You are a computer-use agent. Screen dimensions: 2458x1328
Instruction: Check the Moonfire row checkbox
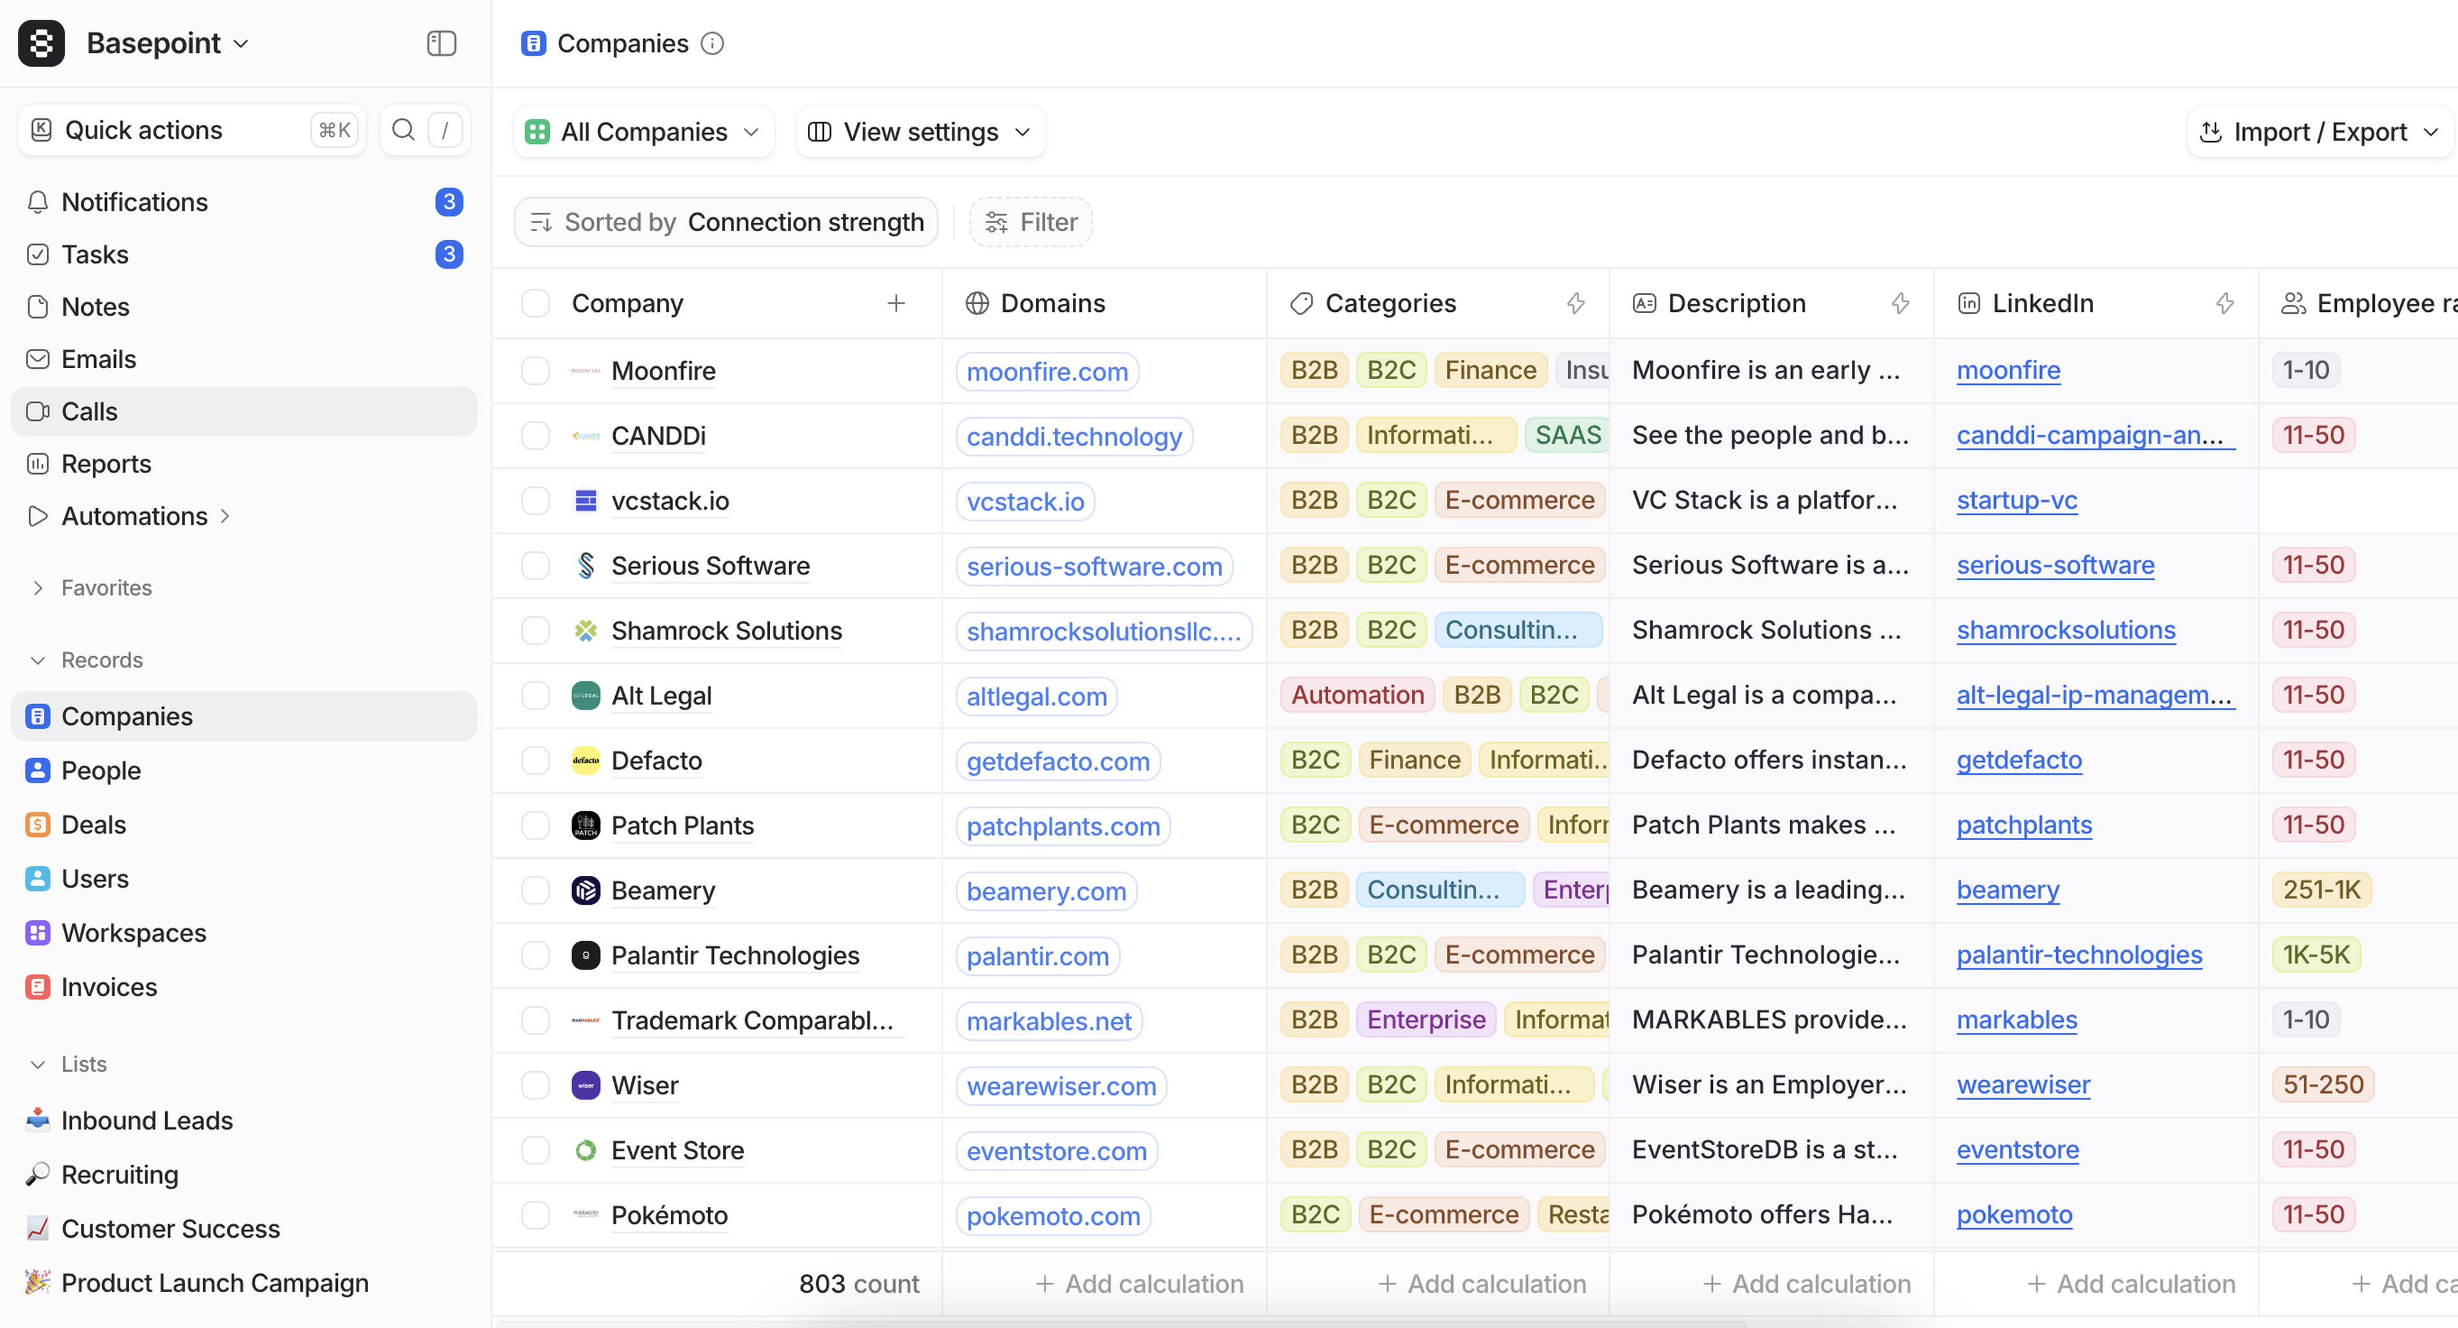click(x=535, y=371)
